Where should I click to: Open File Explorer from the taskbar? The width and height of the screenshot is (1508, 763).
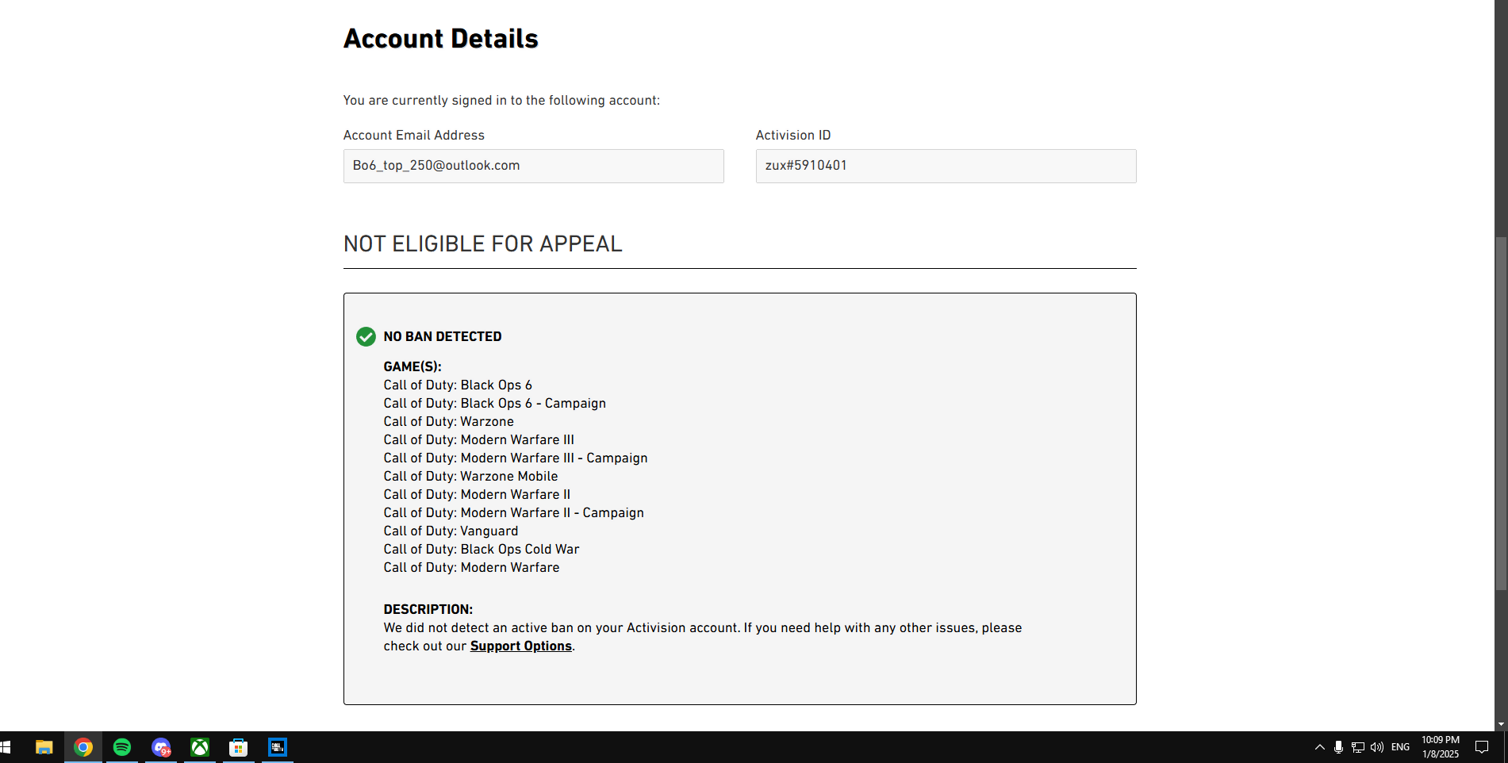[44, 747]
